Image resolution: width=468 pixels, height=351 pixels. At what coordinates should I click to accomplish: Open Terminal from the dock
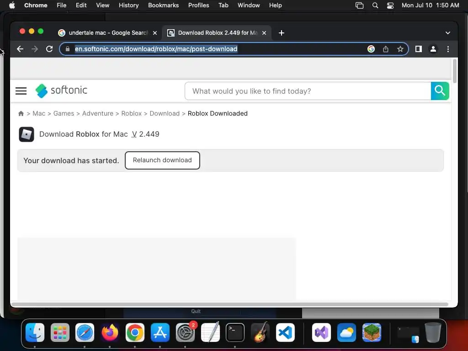pyautogui.click(x=235, y=332)
